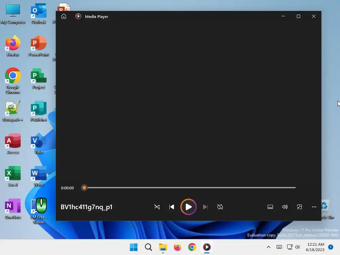Select the Project desktop shortcut
Image resolution: width=340 pixels, height=255 pixels.
point(39,79)
